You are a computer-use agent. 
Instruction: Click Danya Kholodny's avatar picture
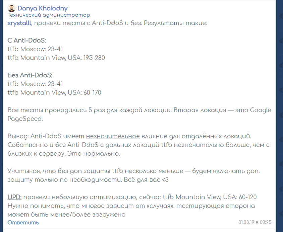11,8
